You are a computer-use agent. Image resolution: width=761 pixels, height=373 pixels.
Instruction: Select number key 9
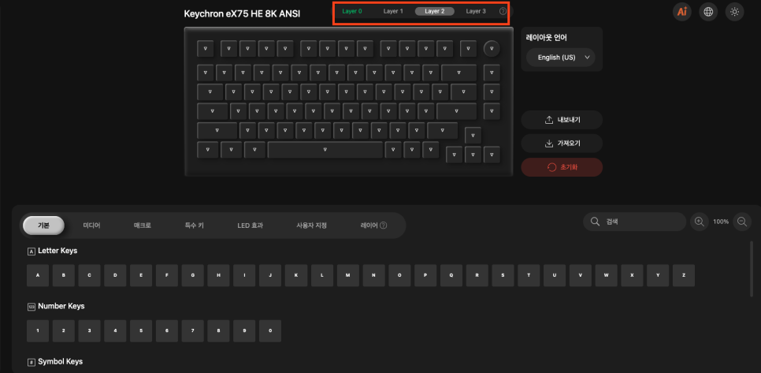click(244, 330)
